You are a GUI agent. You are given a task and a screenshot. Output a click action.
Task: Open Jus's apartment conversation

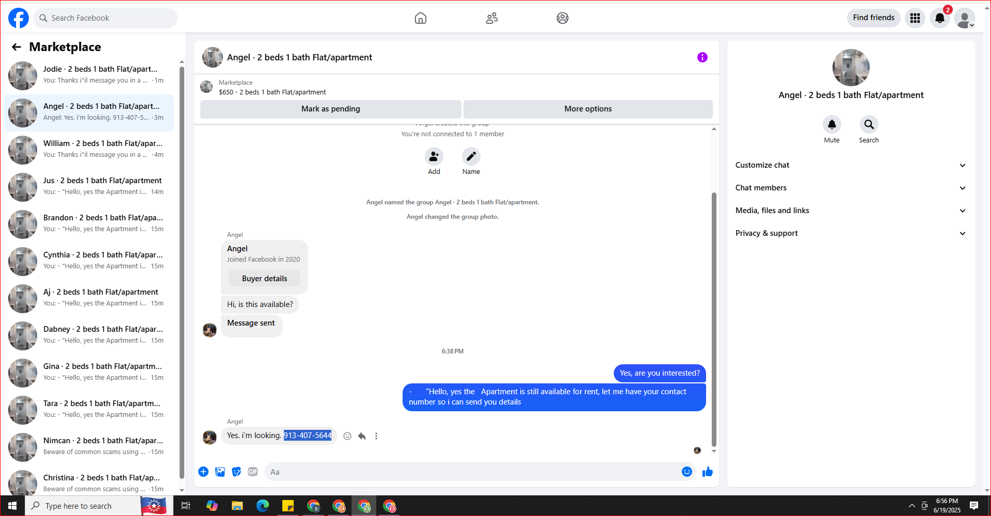click(x=89, y=187)
